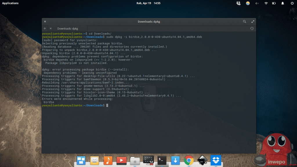Show notifications via the bell icon
This screenshot has width=297, height=167.
(283, 3)
